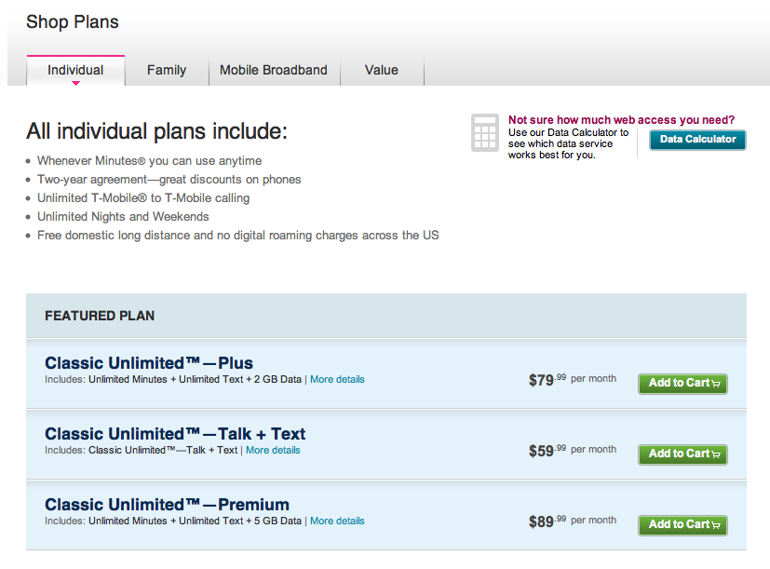Click the $79.99 per month price
The width and height of the screenshot is (770, 569).
(x=572, y=380)
